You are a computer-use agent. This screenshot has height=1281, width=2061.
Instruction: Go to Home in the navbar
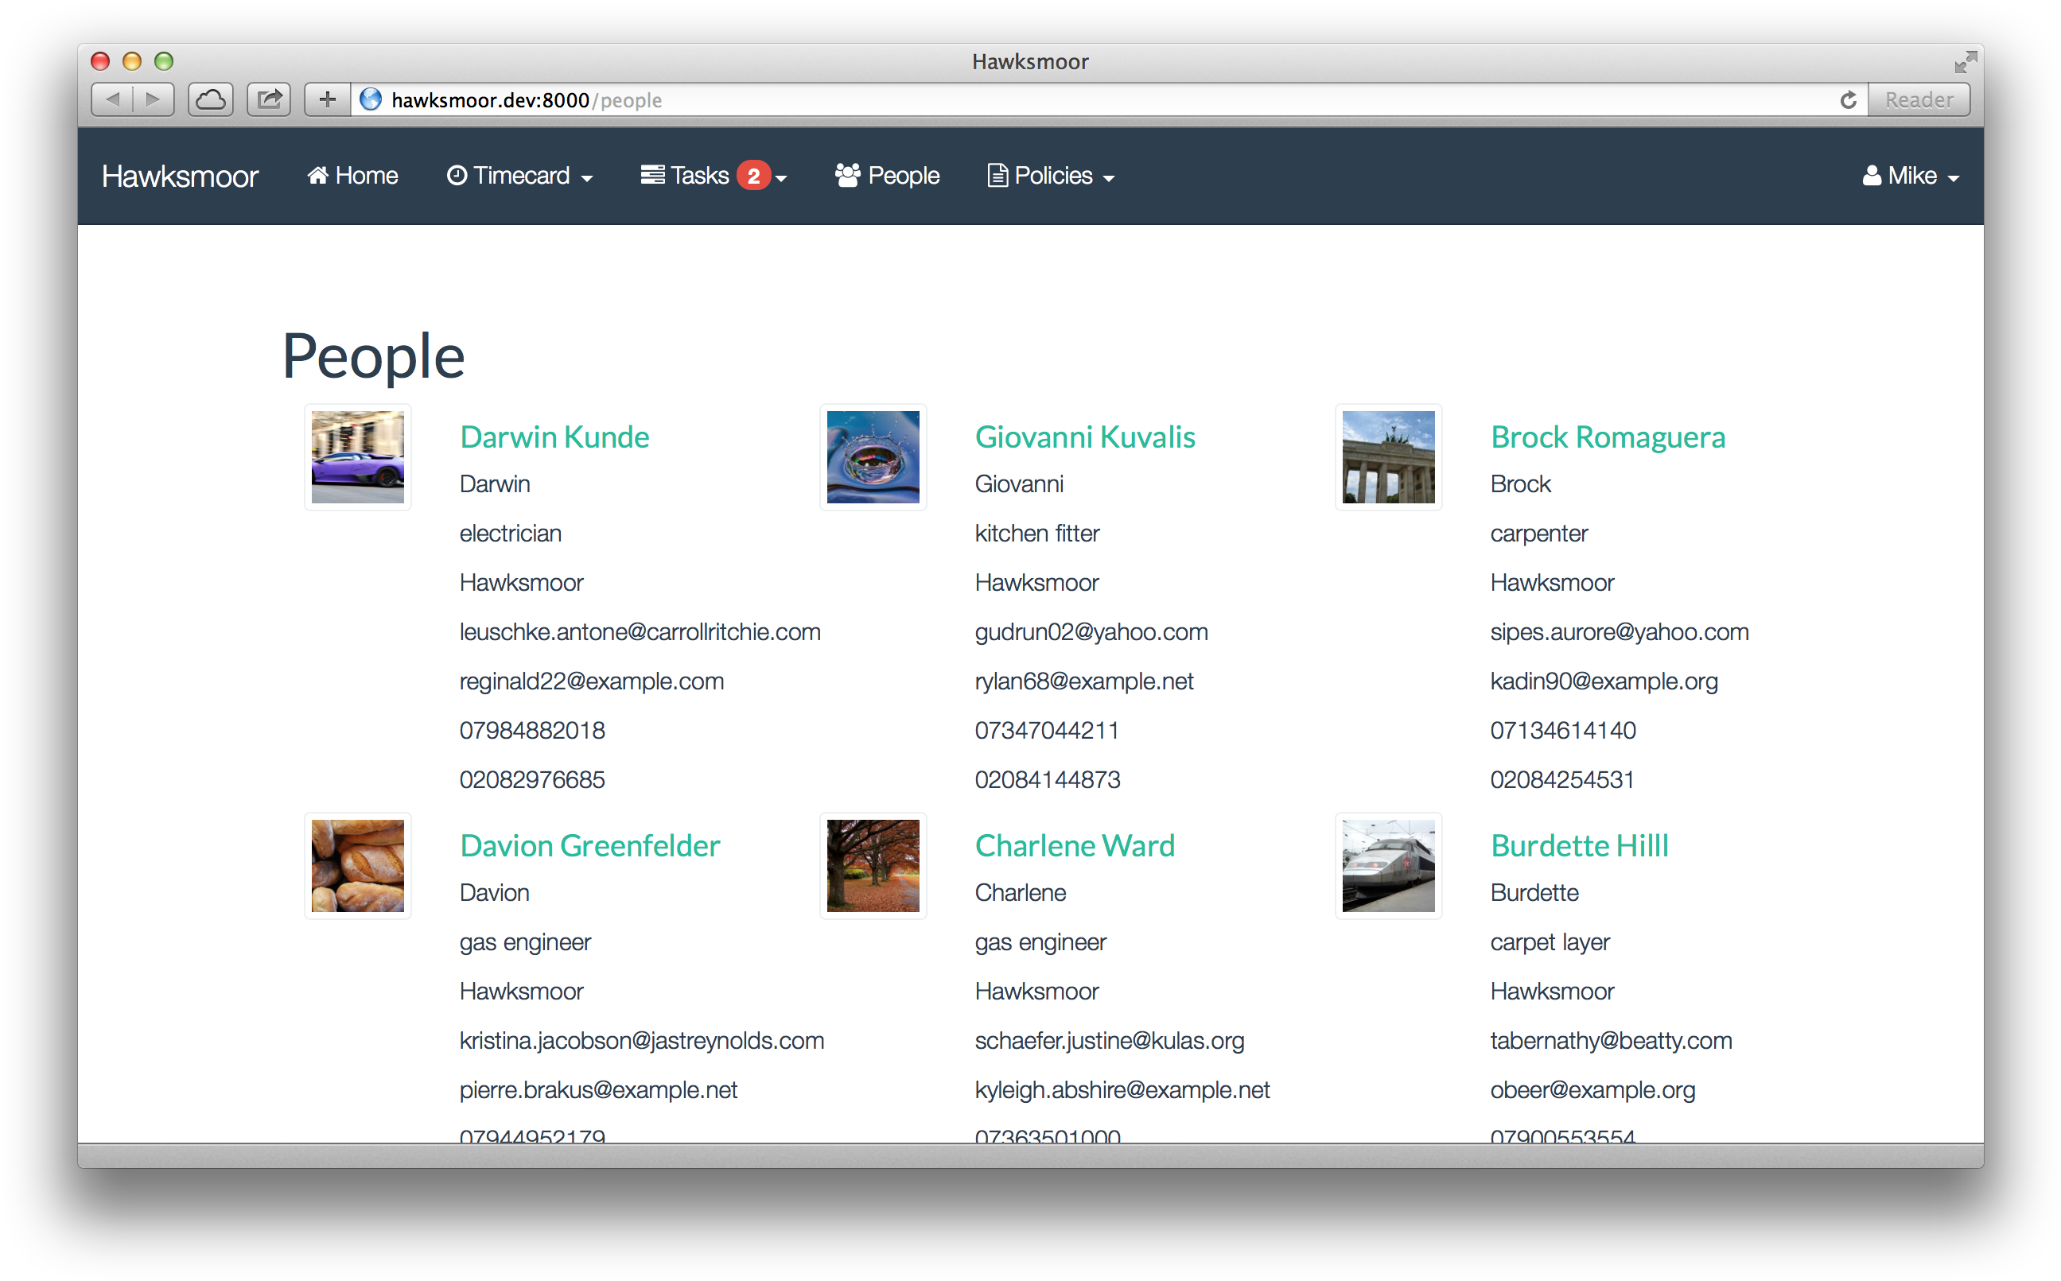pyautogui.click(x=352, y=176)
